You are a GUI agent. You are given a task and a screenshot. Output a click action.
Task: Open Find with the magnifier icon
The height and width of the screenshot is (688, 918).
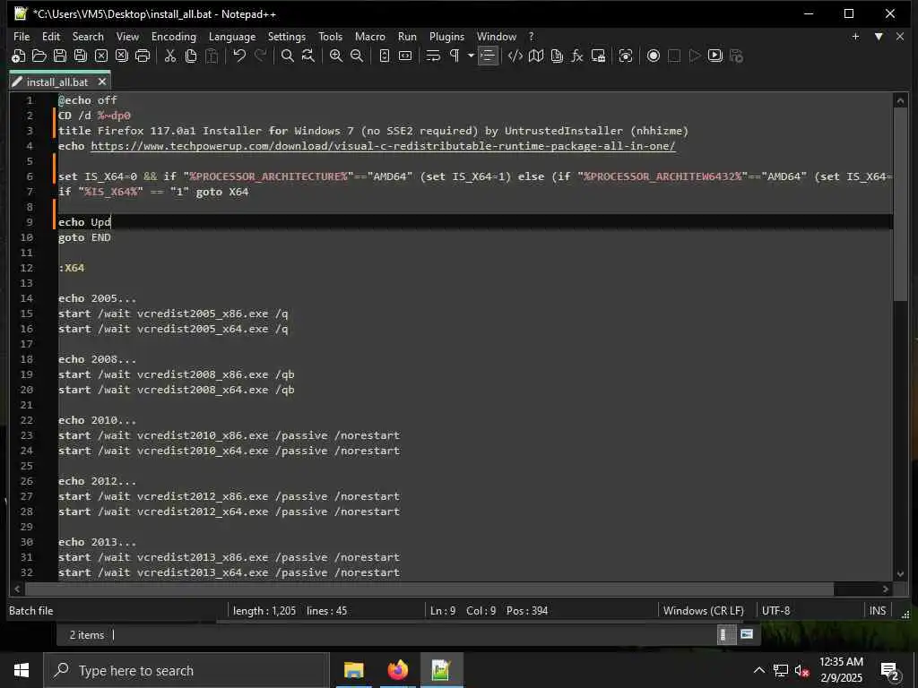(x=288, y=56)
